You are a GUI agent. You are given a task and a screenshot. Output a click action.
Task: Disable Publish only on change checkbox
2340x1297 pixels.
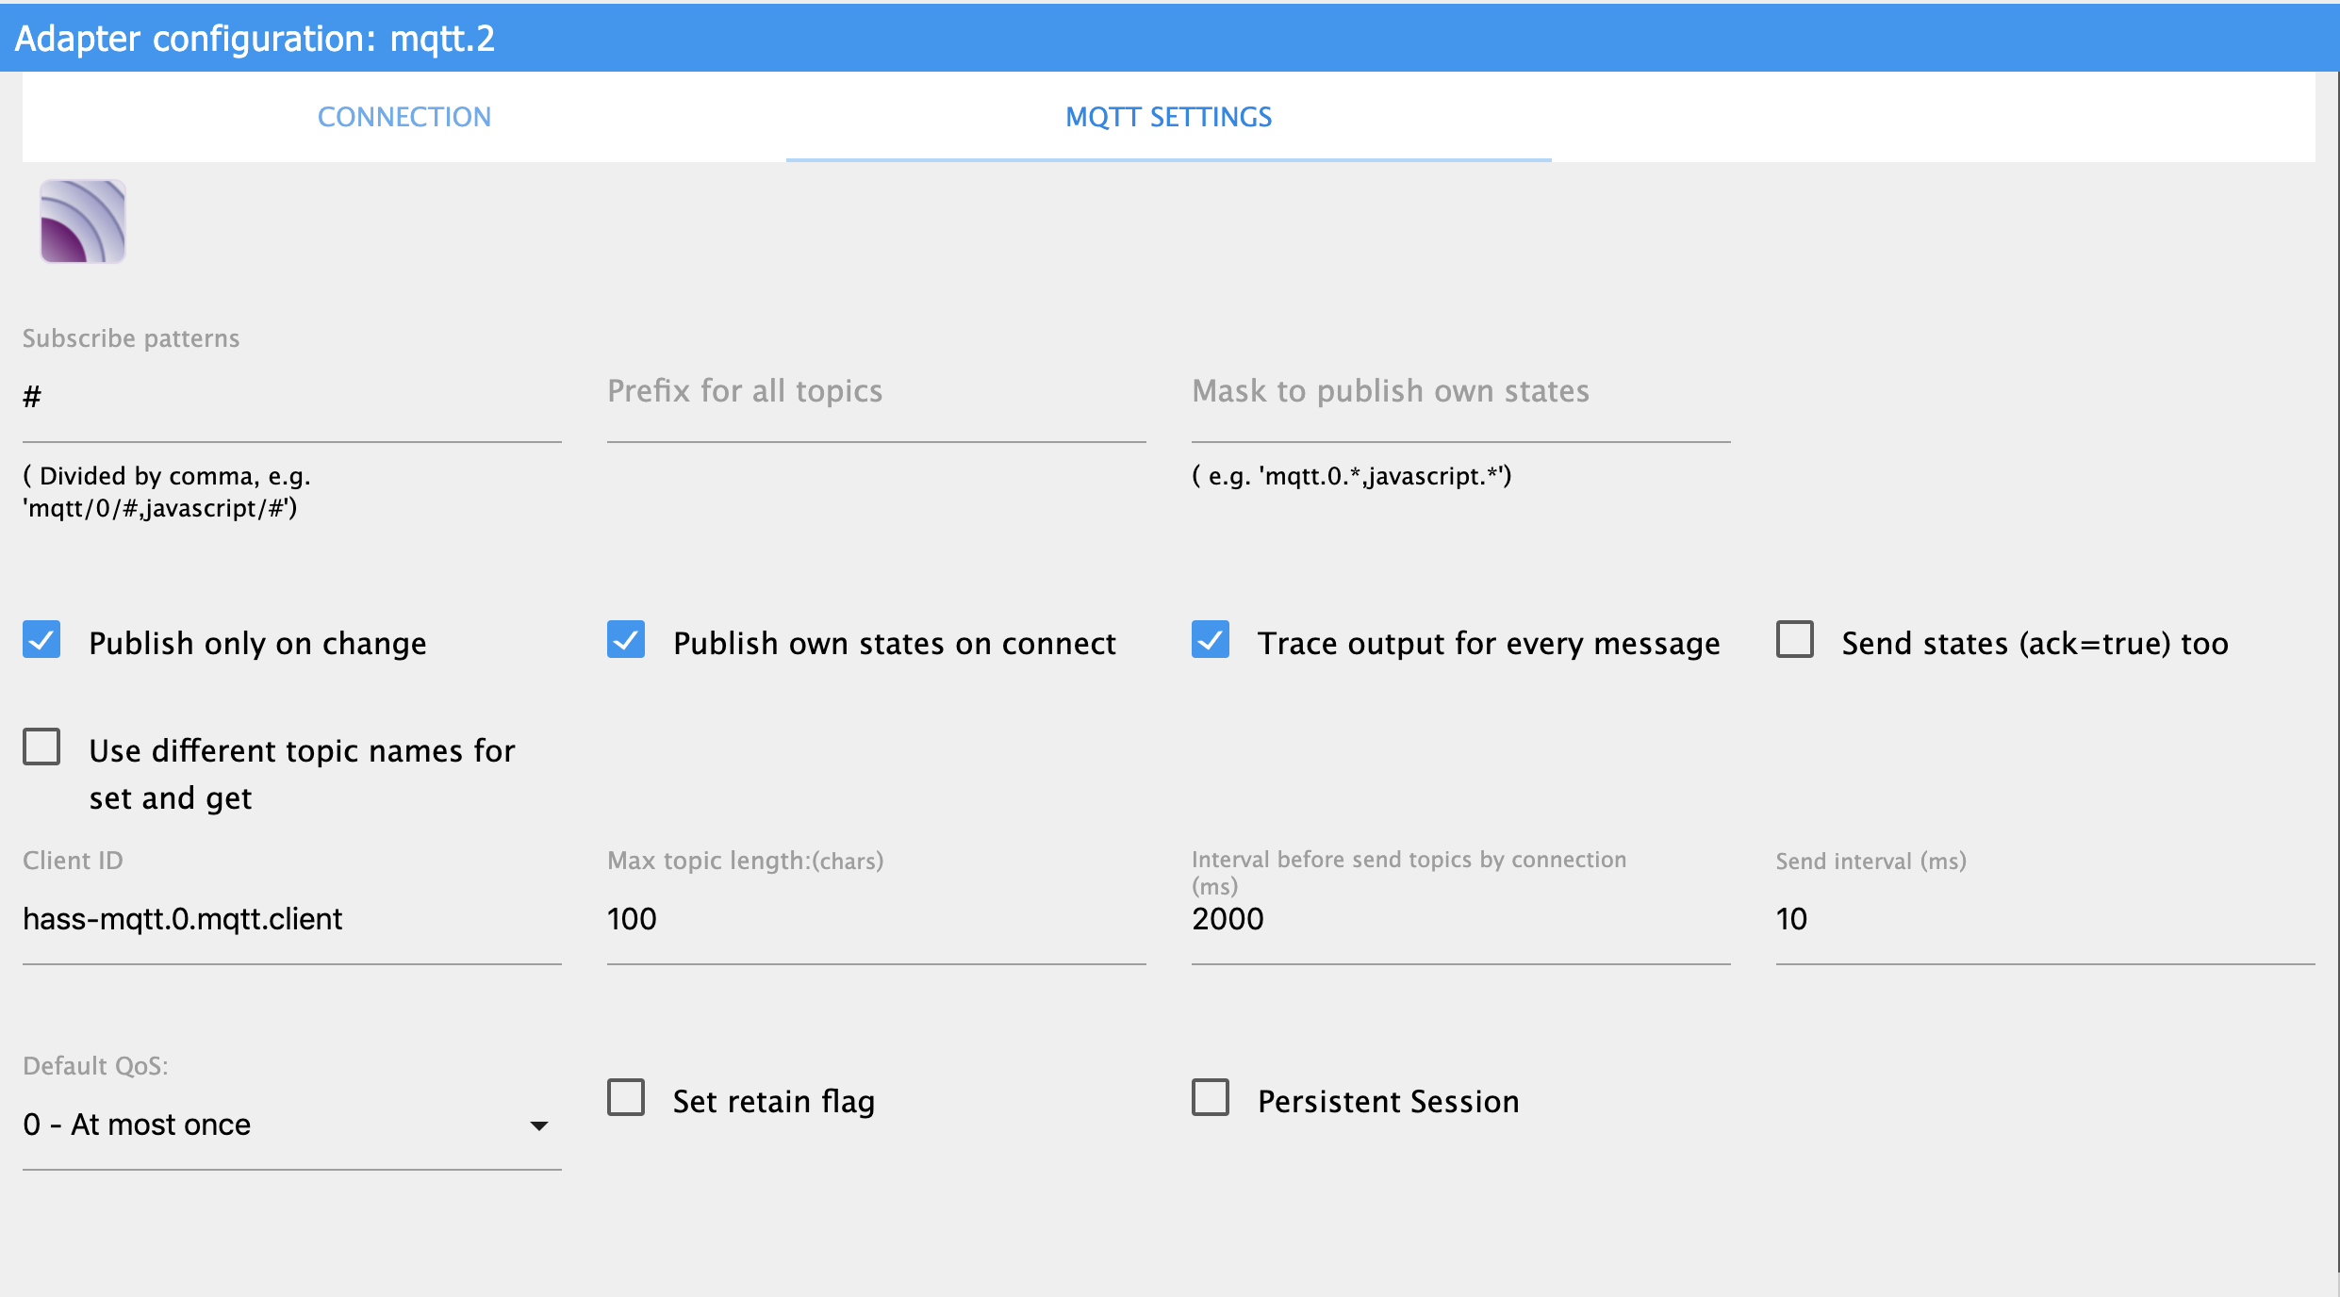[x=42, y=639]
